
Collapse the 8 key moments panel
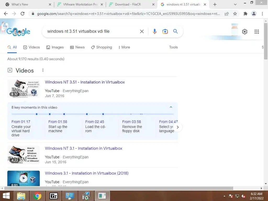coord(171,107)
